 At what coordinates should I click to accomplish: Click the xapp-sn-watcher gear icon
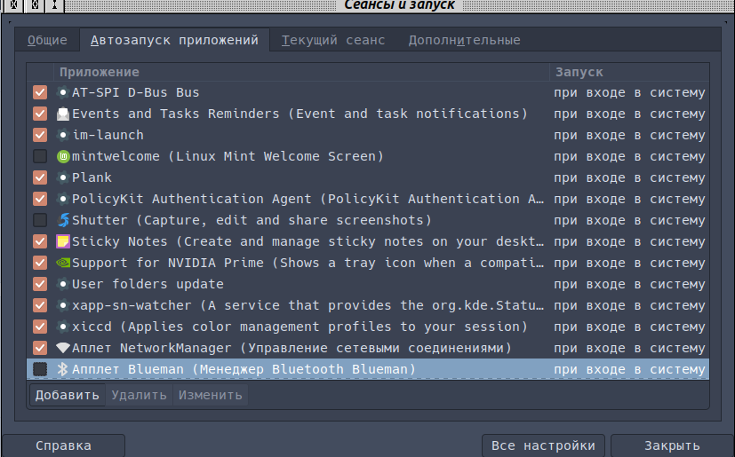pyautogui.click(x=63, y=305)
